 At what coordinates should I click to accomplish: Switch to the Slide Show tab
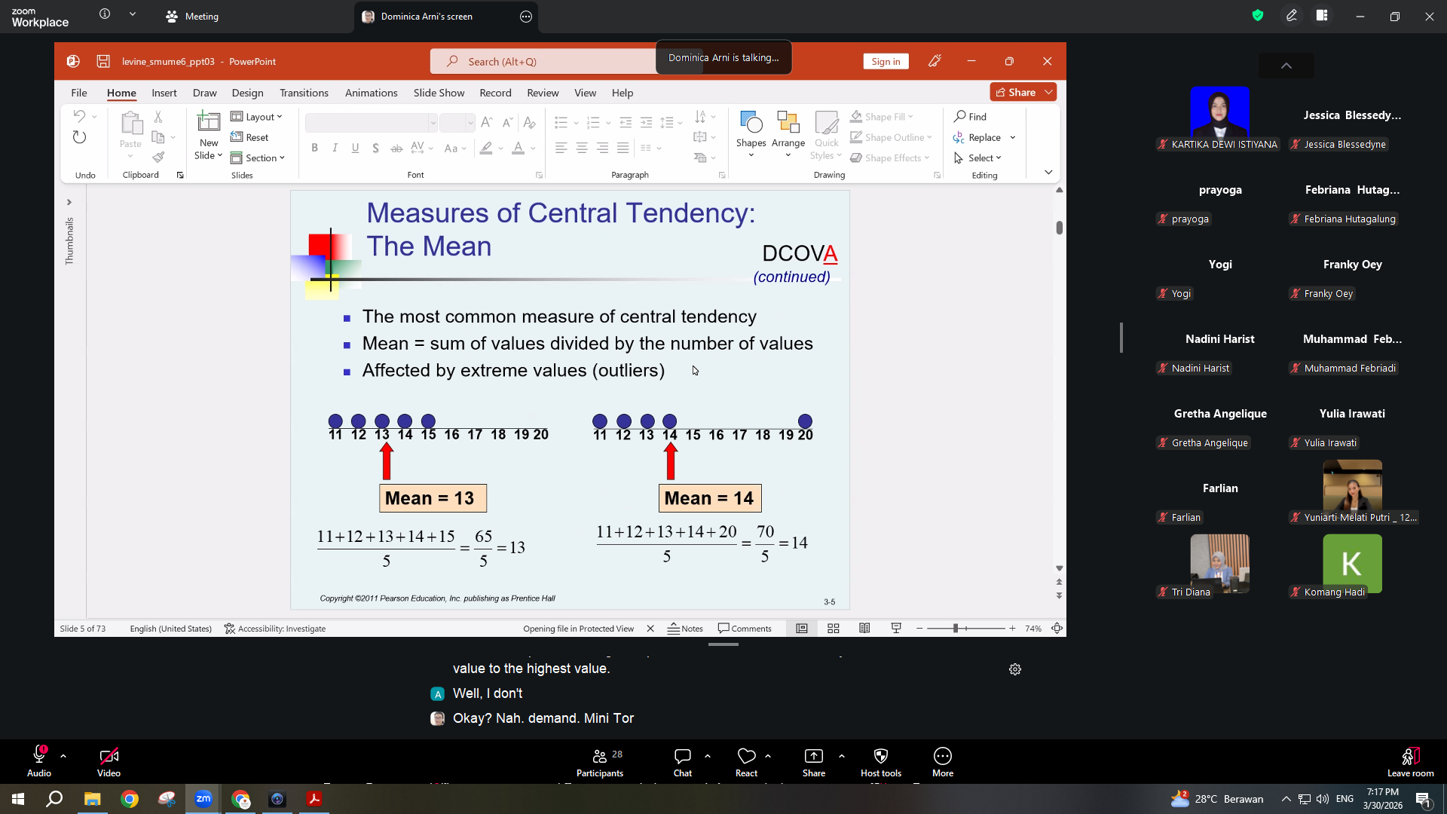tap(439, 93)
